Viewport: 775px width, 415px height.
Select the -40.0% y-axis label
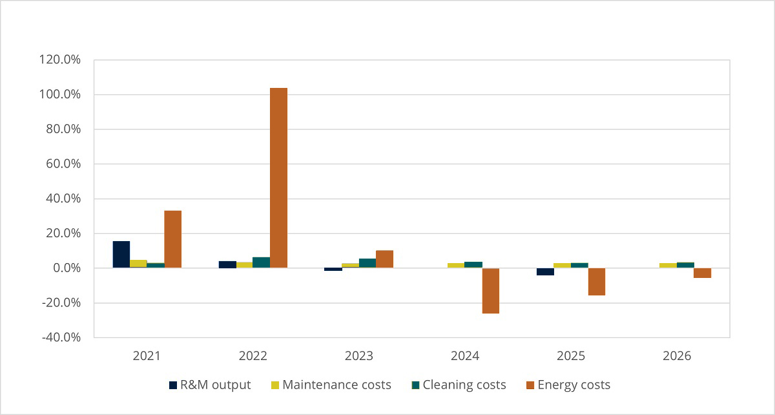(x=61, y=337)
